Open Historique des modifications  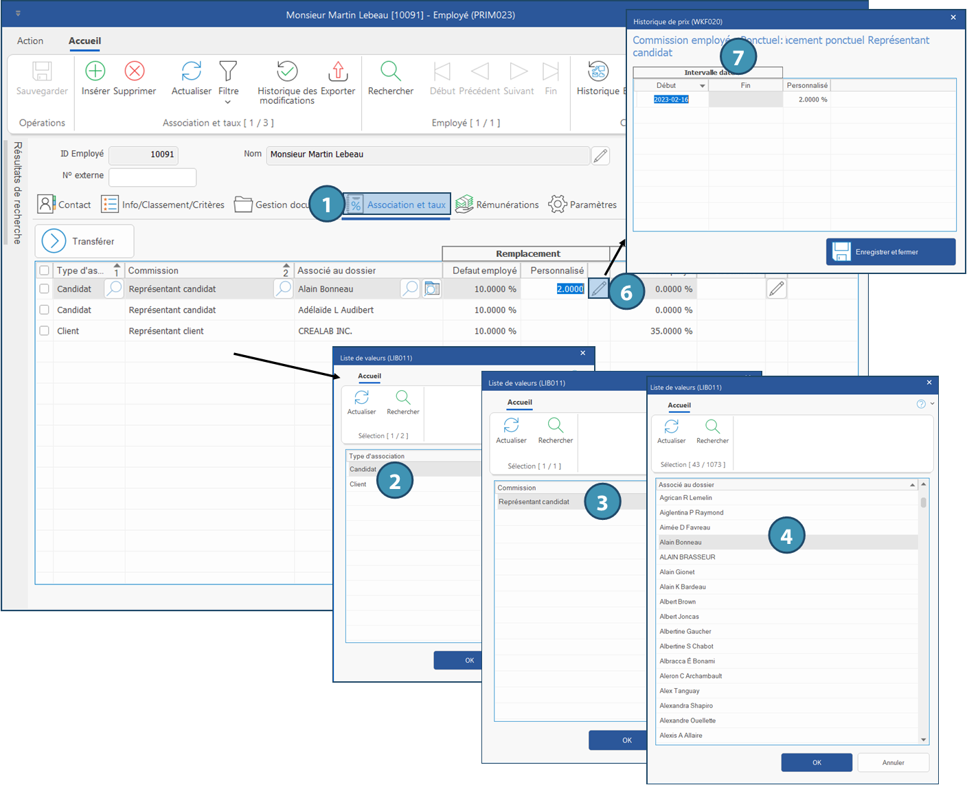coord(286,71)
